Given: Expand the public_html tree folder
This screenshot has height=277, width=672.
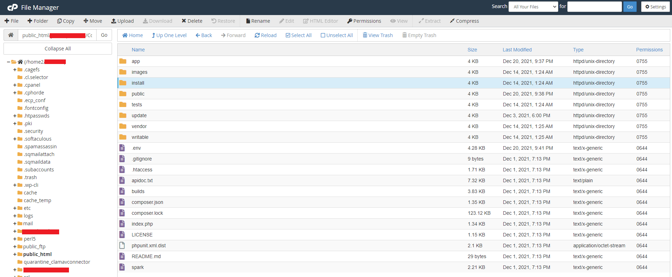Looking at the screenshot, I should (x=15, y=254).
